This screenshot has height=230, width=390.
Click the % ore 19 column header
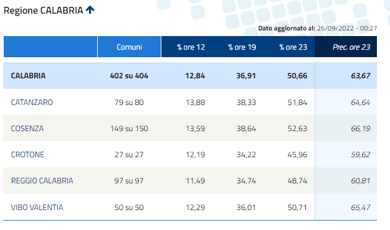tap(242, 47)
